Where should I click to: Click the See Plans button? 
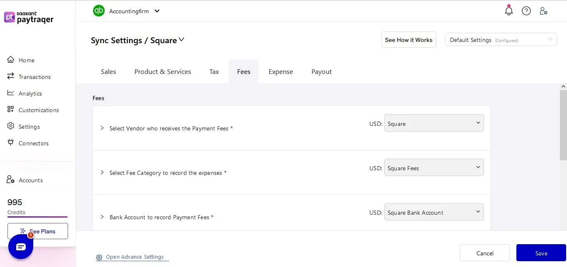(x=38, y=231)
